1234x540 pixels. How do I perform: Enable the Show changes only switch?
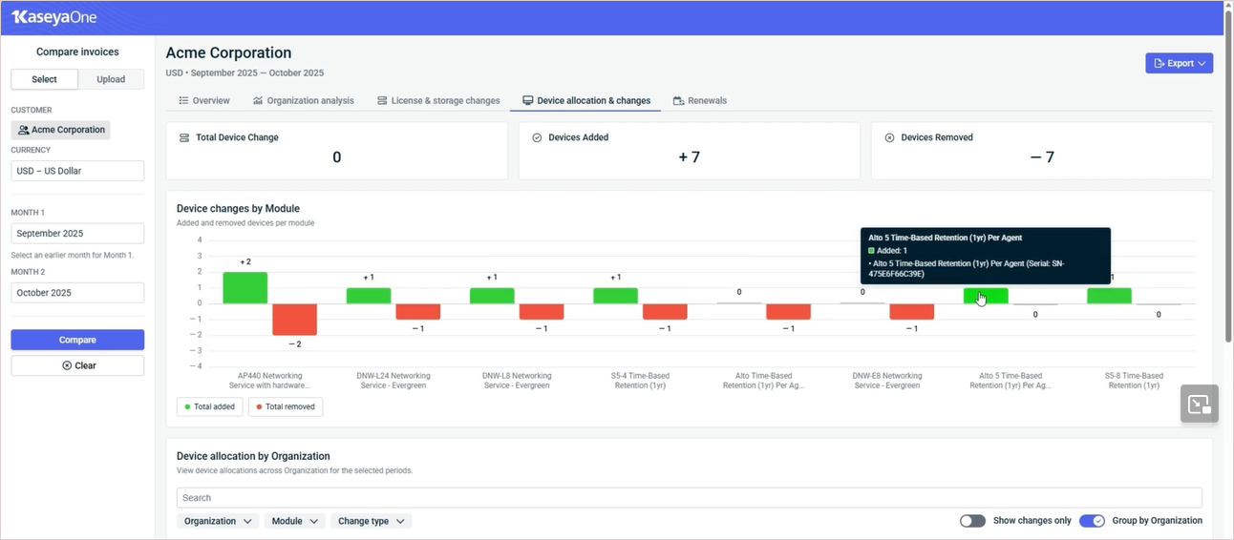[x=972, y=521]
